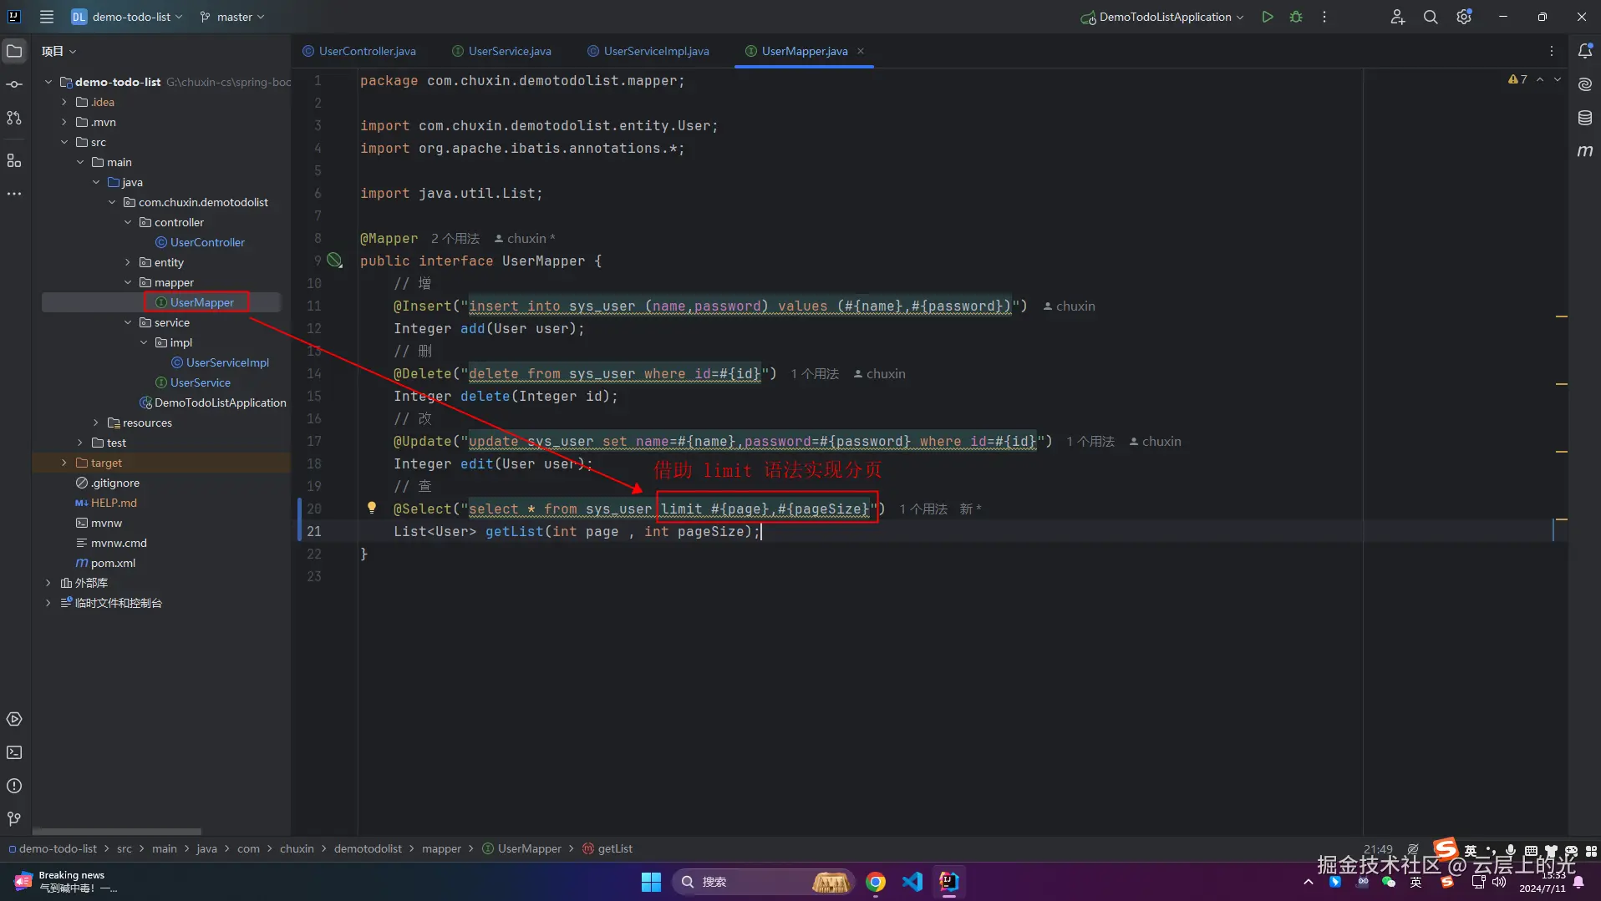The height and width of the screenshot is (901, 1601).
Task: Expand the resources folder
Action: (96, 423)
